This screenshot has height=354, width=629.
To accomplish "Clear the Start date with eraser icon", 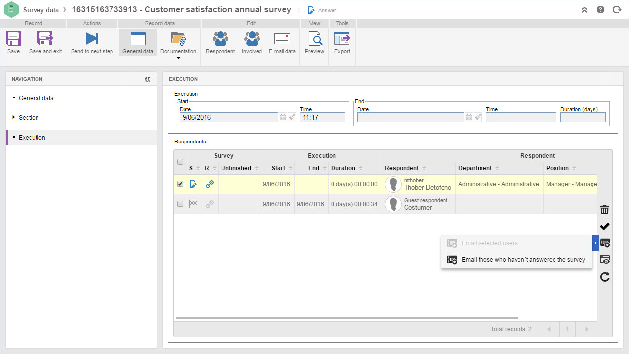I will coord(292,117).
